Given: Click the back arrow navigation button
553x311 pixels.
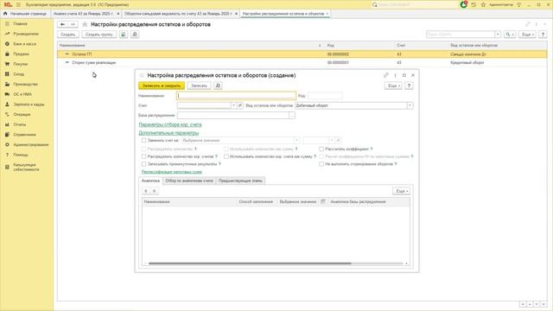Looking at the screenshot, I should point(62,24).
